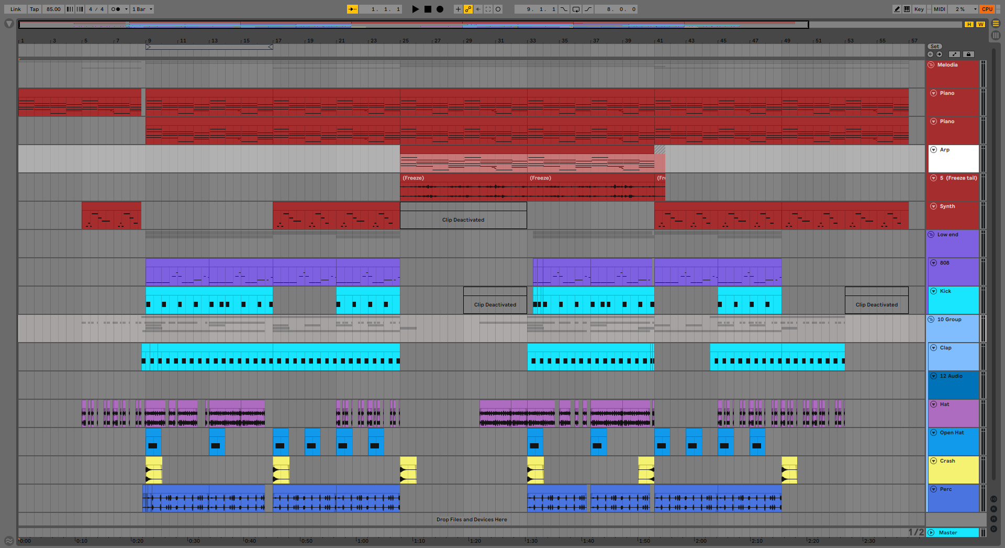Image resolution: width=1005 pixels, height=548 pixels.
Task: Click the arrangement overview zoom bar
Action: pyautogui.click(x=414, y=24)
